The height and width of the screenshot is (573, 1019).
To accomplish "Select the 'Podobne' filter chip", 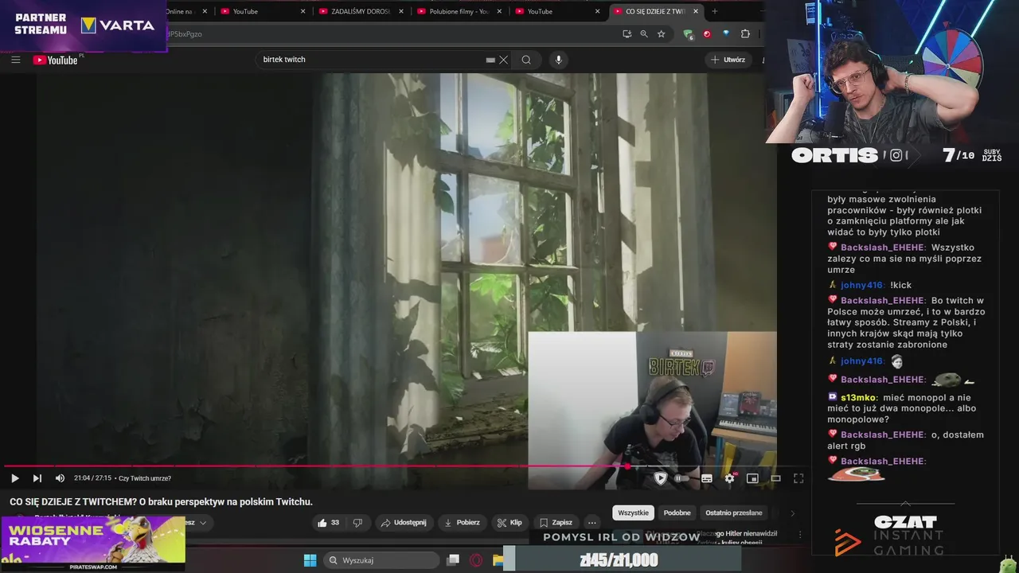I will tap(677, 513).
